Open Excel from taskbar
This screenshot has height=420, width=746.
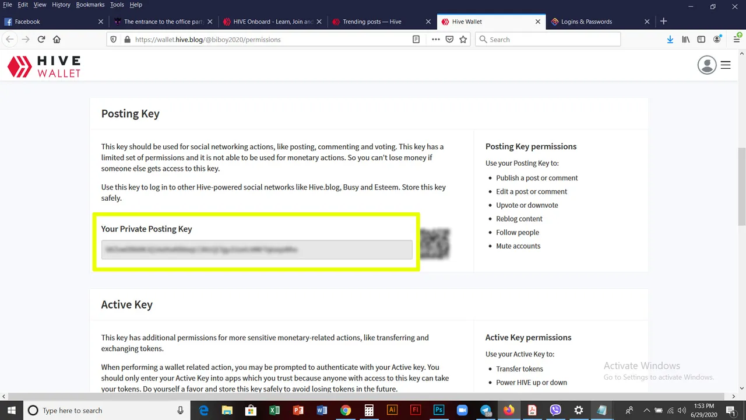[275, 410]
